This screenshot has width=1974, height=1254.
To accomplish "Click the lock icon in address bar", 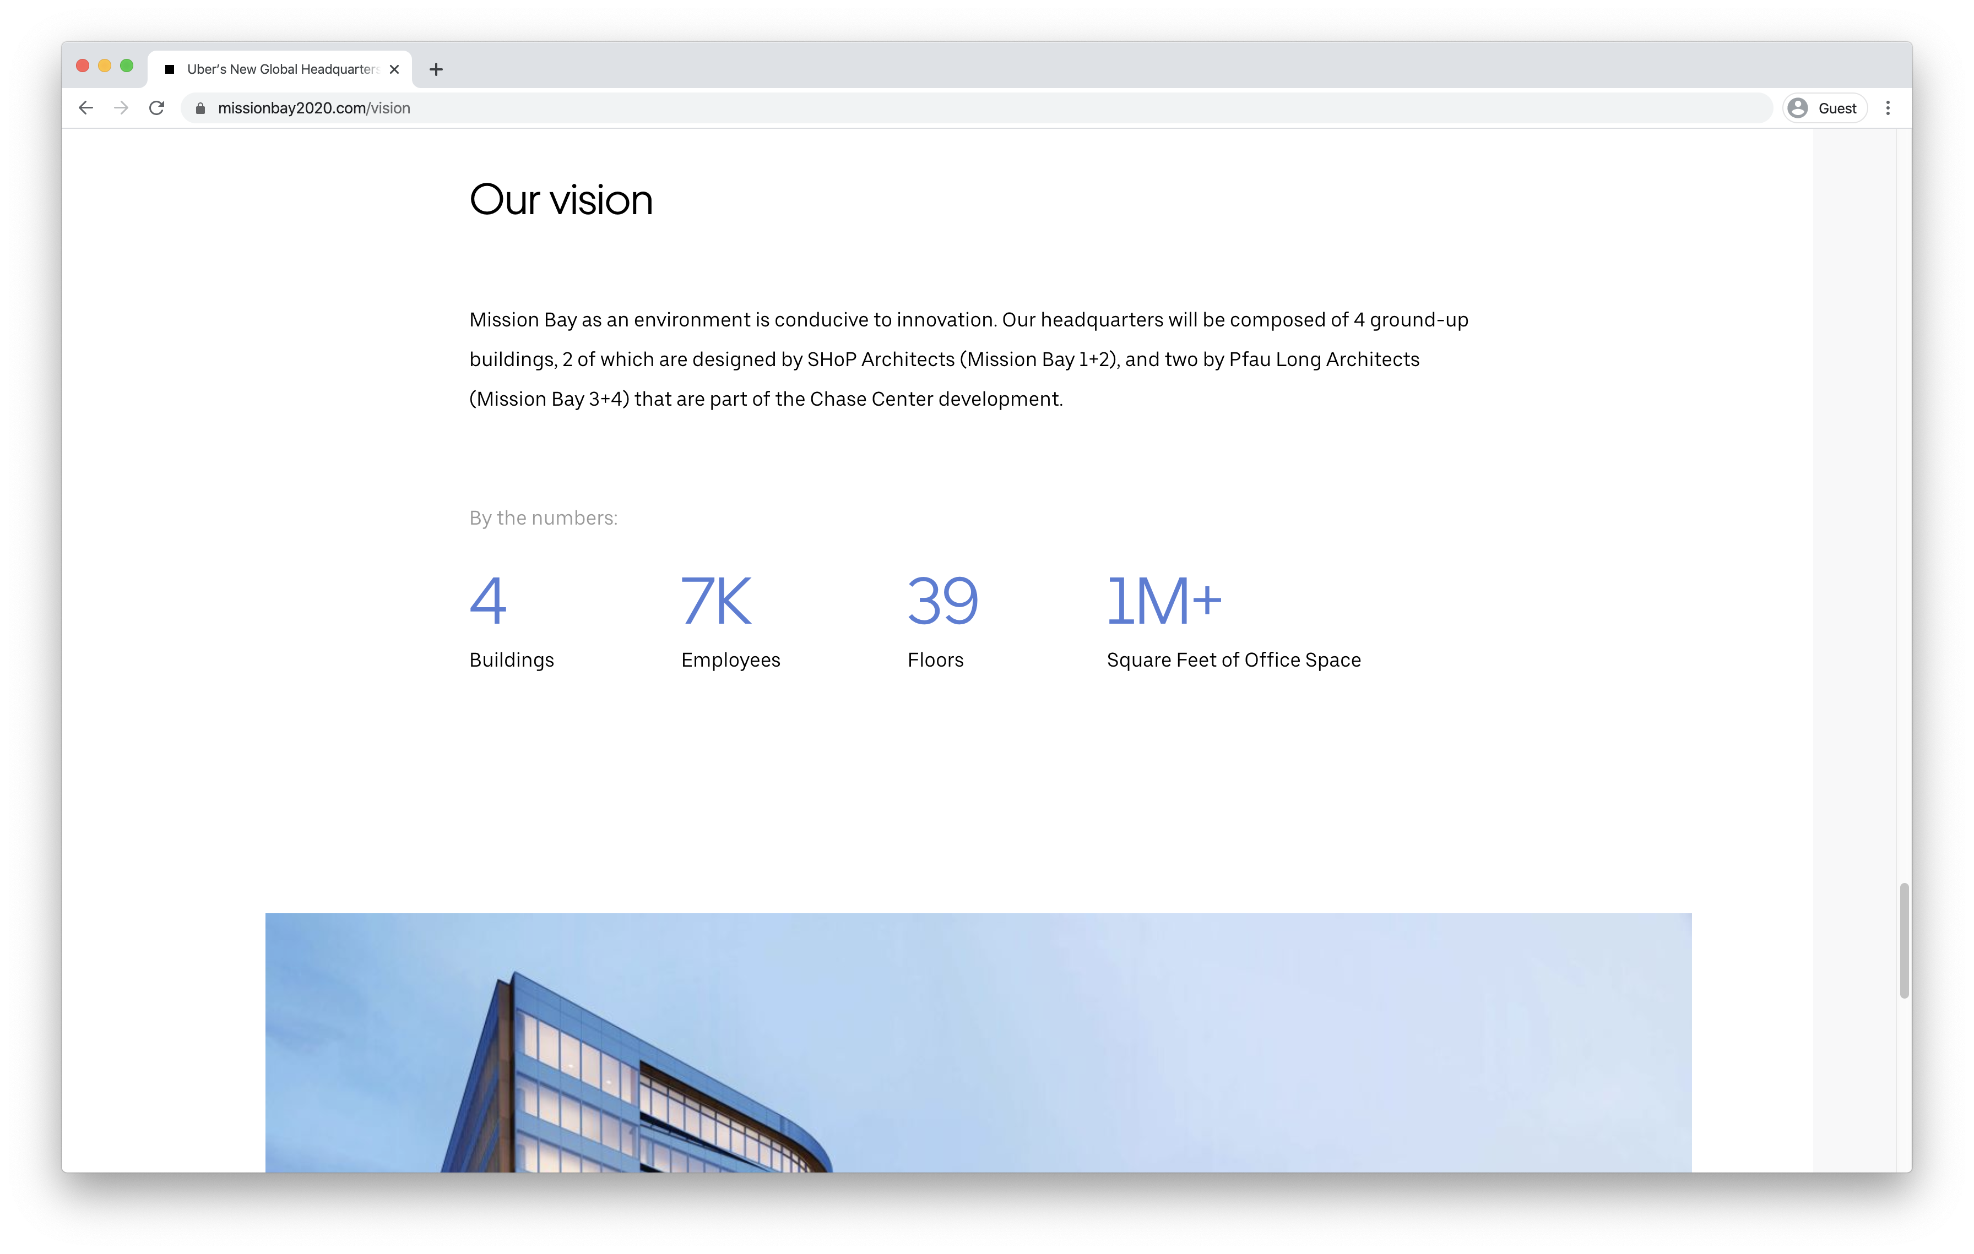I will [200, 108].
